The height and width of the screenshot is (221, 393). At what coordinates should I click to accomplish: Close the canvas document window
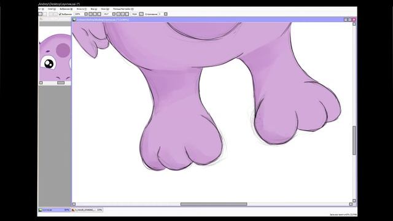point(354,20)
